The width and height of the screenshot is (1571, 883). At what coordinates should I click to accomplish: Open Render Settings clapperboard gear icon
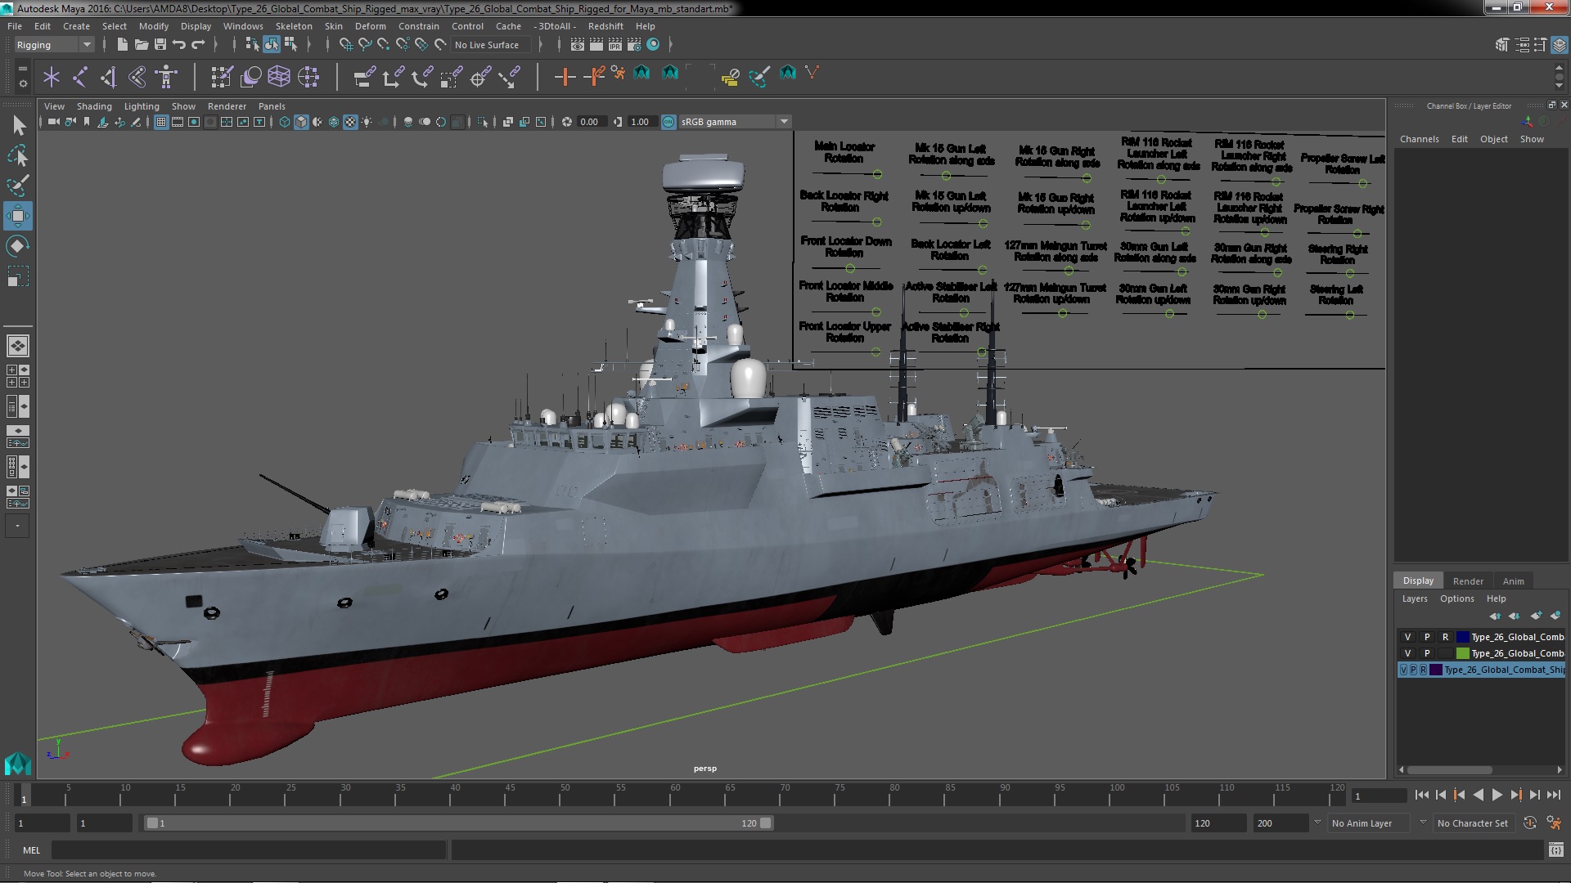coord(634,45)
